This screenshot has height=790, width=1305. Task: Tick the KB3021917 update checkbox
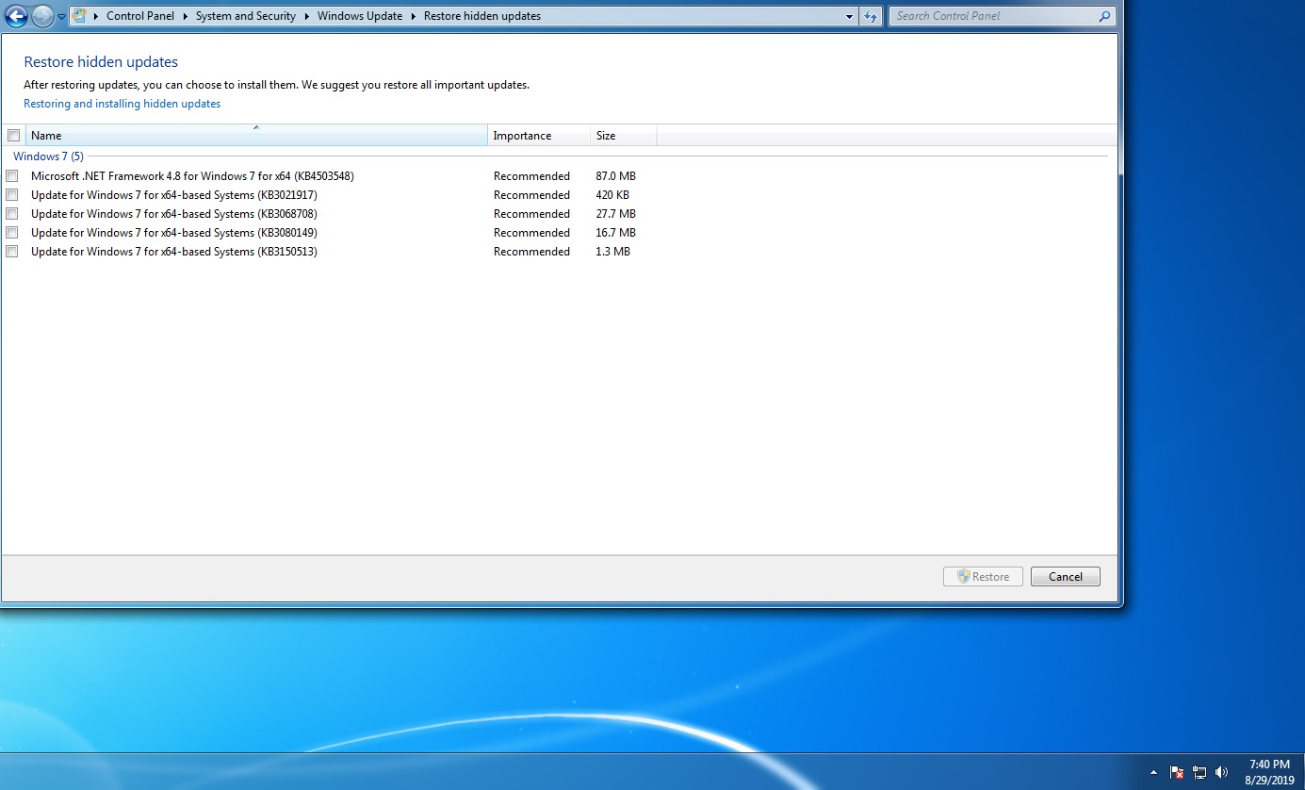pyautogui.click(x=12, y=195)
